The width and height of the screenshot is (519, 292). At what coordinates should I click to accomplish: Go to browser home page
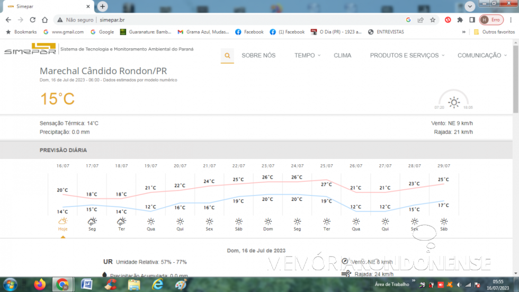[x=46, y=20]
